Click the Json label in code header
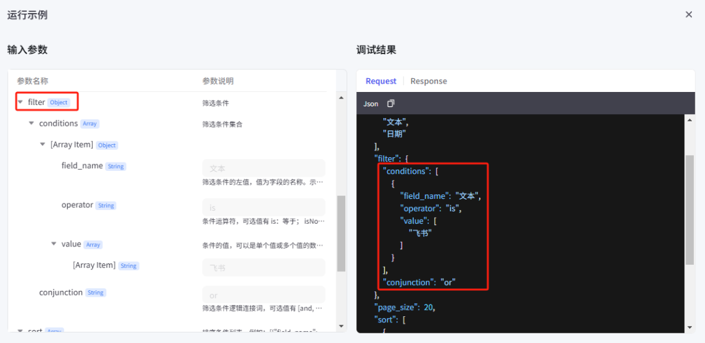Viewport: 705px width, 343px height. [371, 104]
